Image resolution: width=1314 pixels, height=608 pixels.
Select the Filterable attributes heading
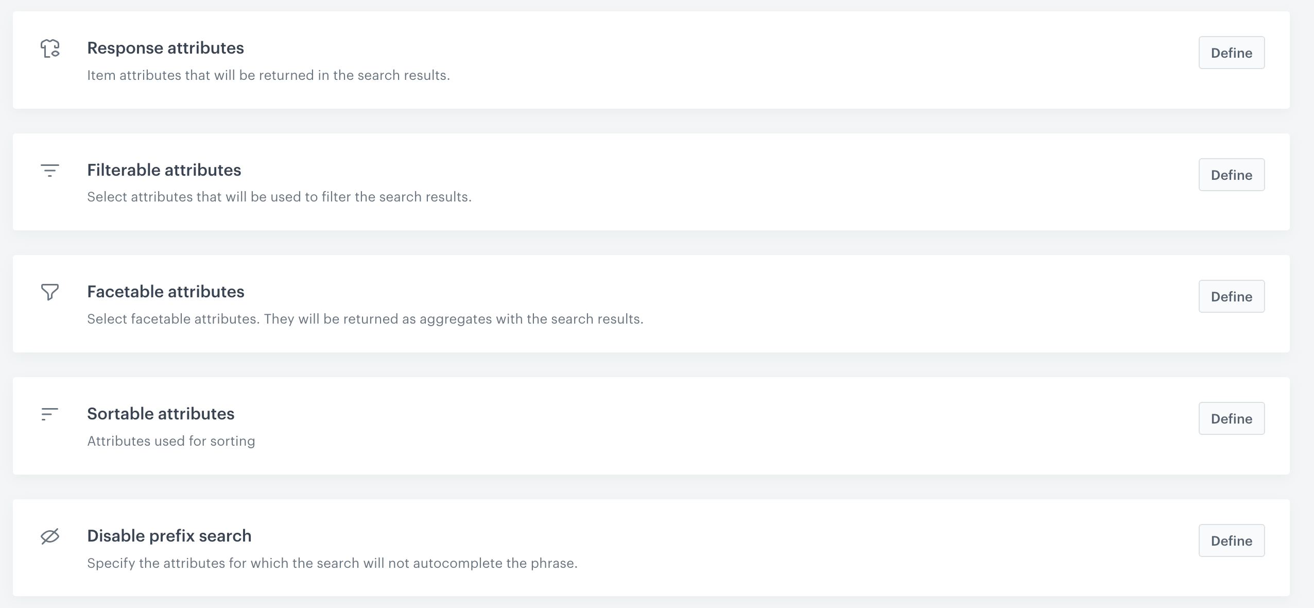(164, 170)
